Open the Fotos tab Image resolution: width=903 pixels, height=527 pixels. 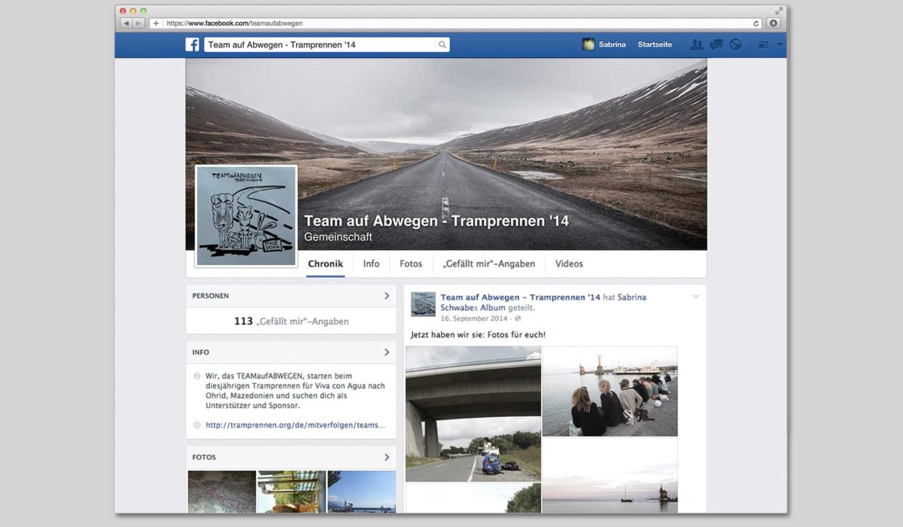coord(411,263)
